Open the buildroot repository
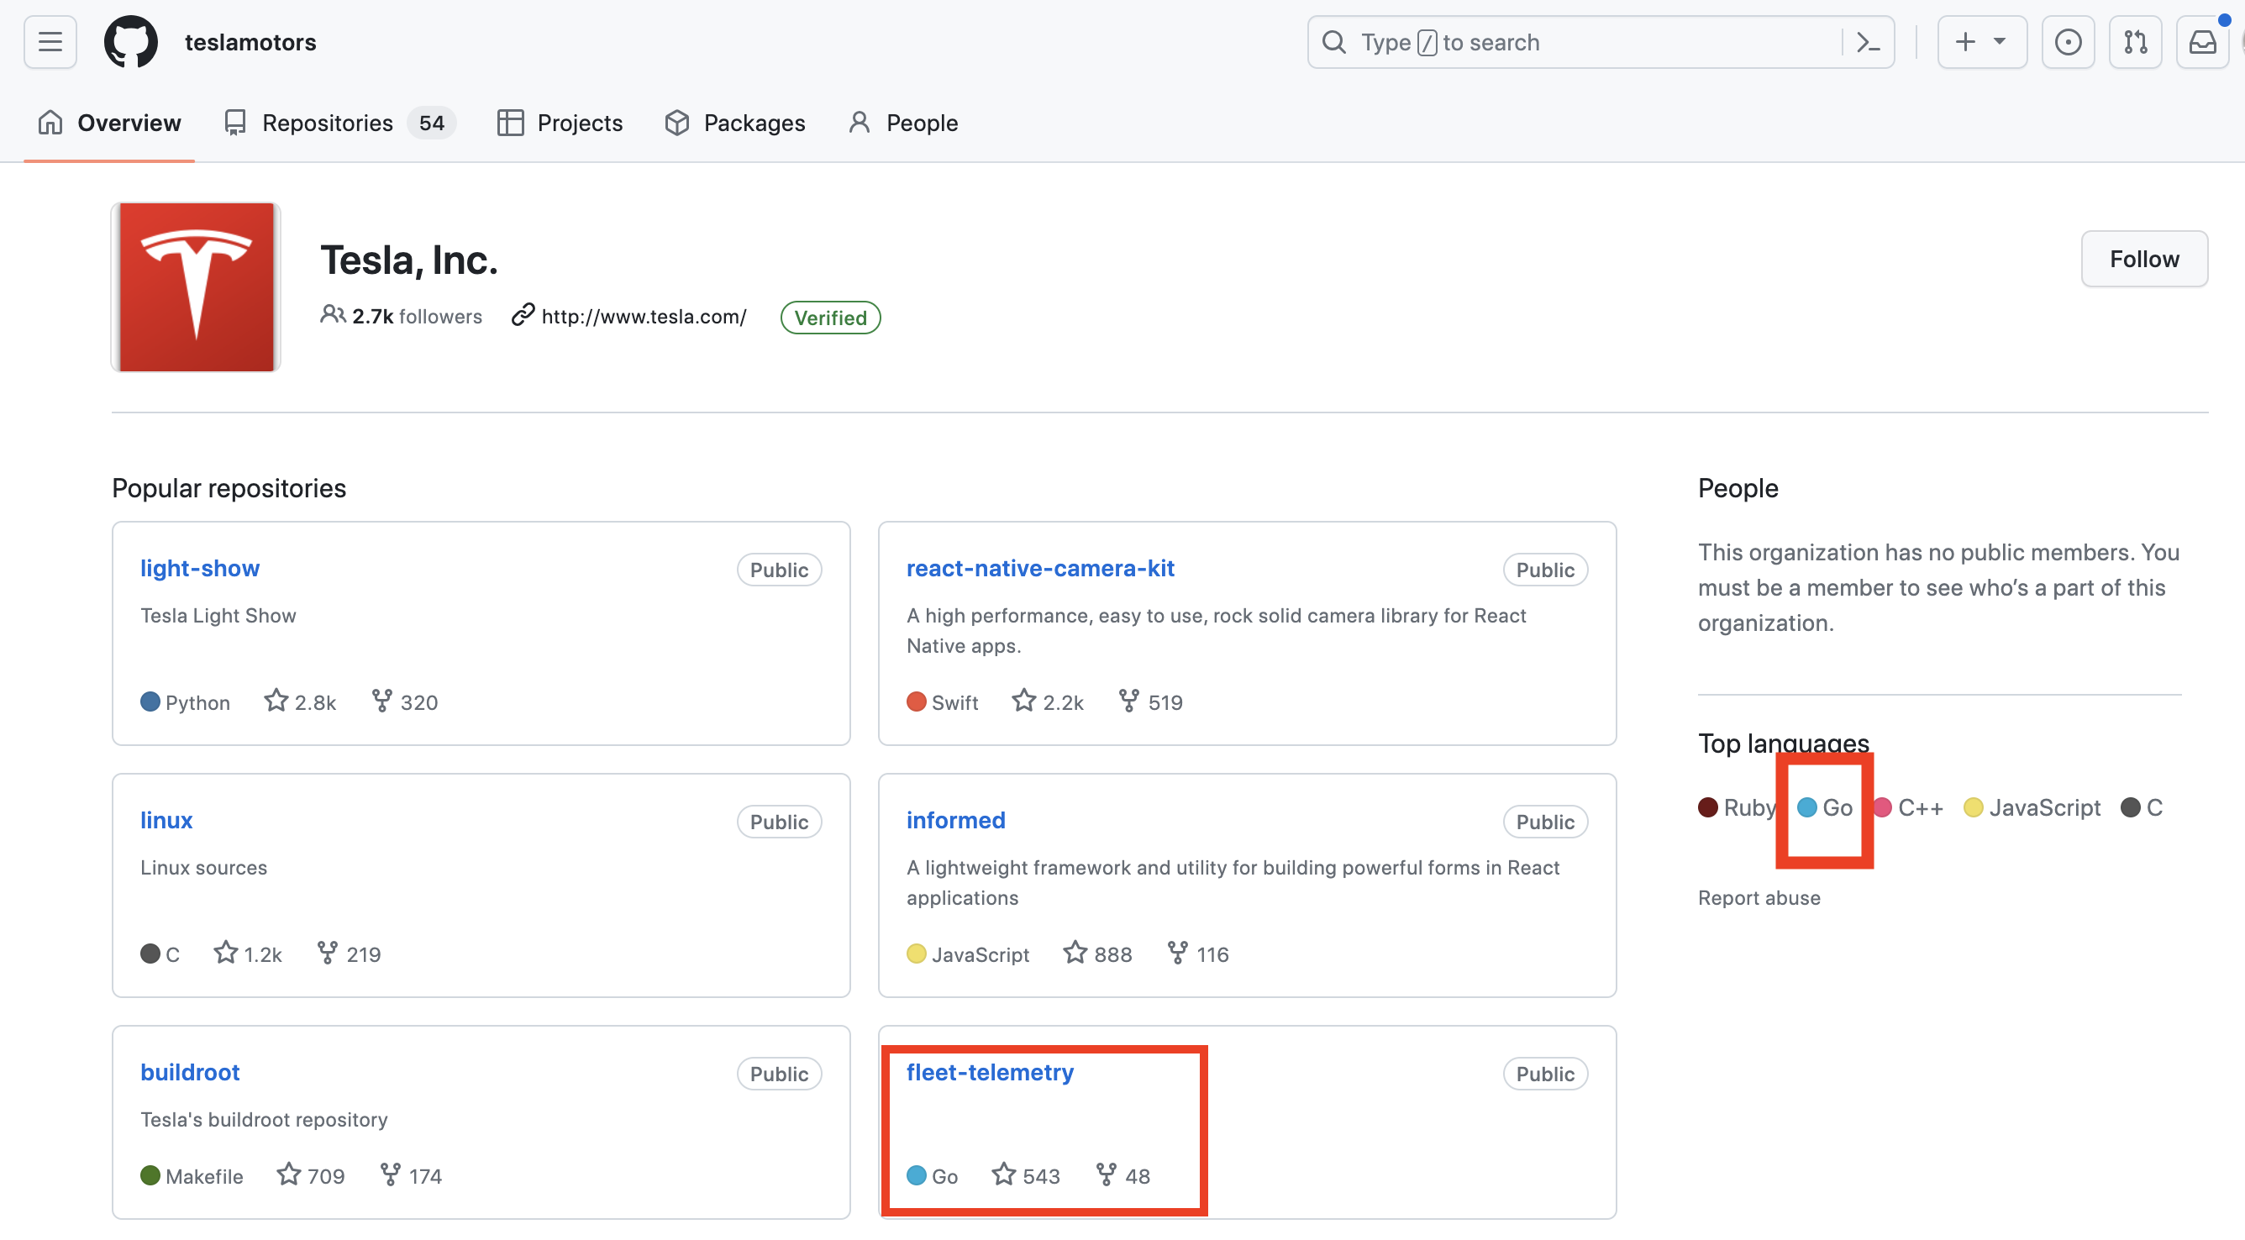The height and width of the screenshot is (1240, 2245). 190,1072
